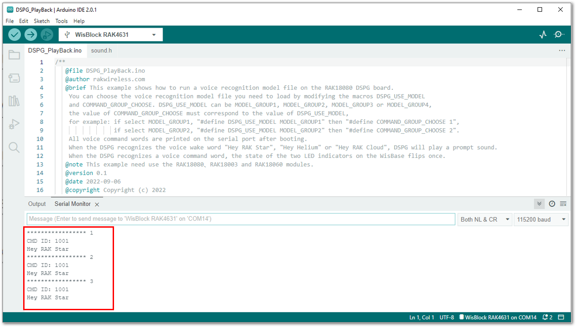The width and height of the screenshot is (576, 327).
Task: Open notifications bell in the status bar
Action: pyautogui.click(x=547, y=317)
